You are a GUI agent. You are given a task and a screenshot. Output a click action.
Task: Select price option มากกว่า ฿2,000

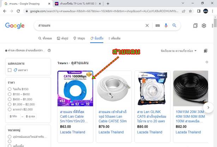pos(10,109)
